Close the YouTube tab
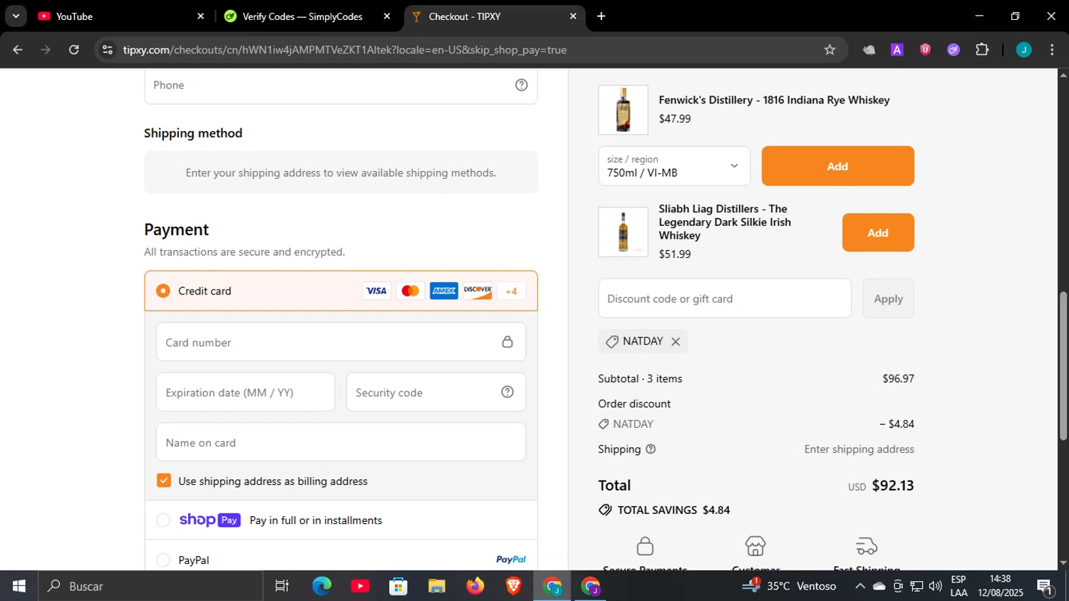This screenshot has height=601, width=1069. [x=200, y=16]
